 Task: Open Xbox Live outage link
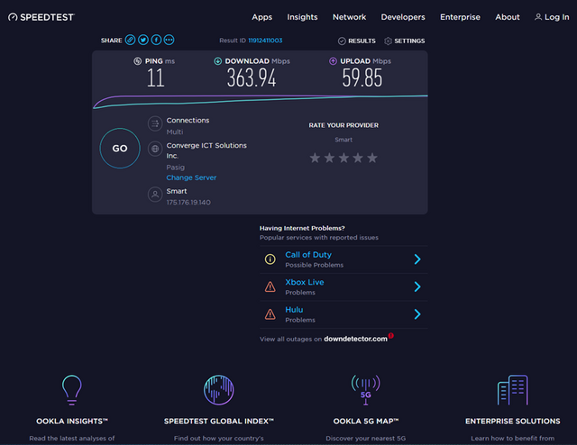(x=305, y=282)
